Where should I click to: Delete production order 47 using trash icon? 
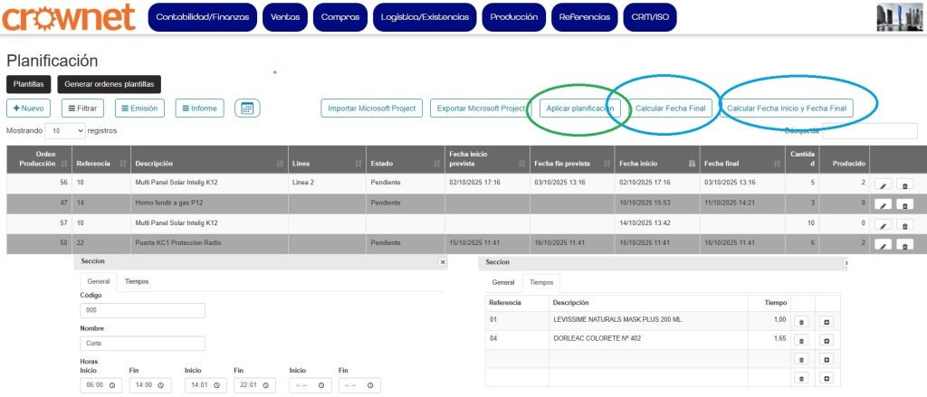904,204
